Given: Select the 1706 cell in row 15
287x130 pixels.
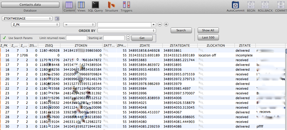Looking at the screenshot, I should 24,55.
